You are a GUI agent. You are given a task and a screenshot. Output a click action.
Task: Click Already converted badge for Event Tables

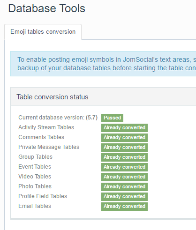(x=124, y=167)
